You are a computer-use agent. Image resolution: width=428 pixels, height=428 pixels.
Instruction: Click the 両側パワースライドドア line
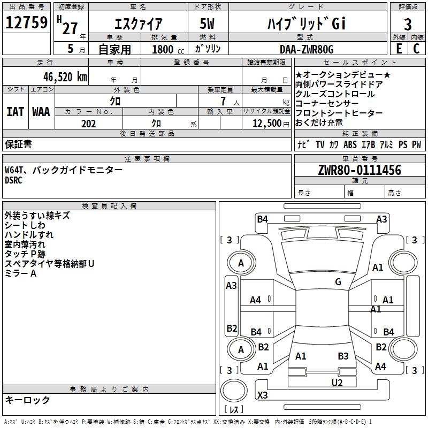(x=339, y=84)
